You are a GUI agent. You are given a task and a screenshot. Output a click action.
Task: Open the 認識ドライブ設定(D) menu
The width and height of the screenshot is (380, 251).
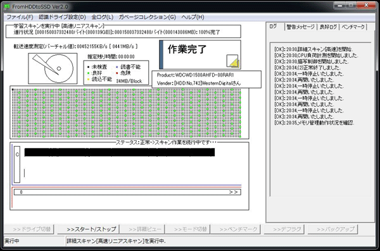click(62, 17)
